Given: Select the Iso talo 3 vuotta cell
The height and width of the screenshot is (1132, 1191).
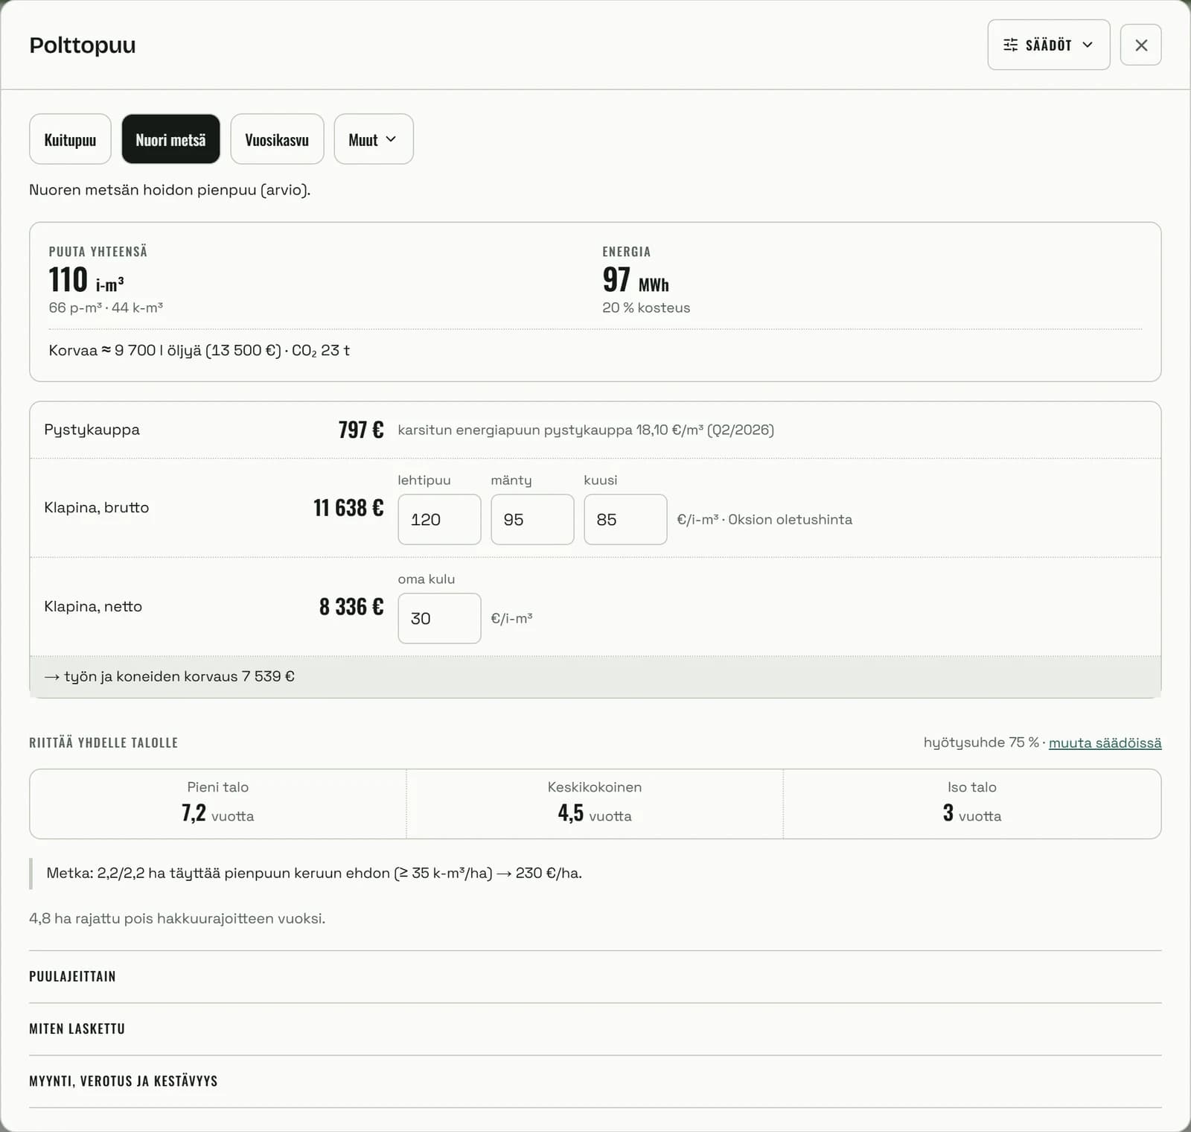Looking at the screenshot, I should point(972,804).
